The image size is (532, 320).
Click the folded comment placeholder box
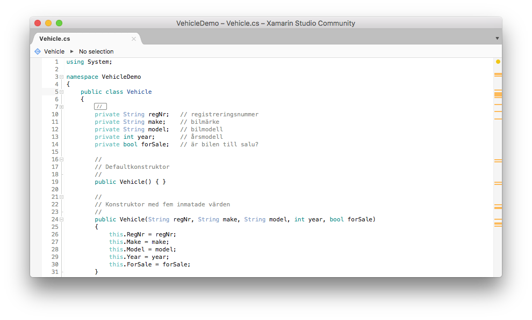(100, 107)
